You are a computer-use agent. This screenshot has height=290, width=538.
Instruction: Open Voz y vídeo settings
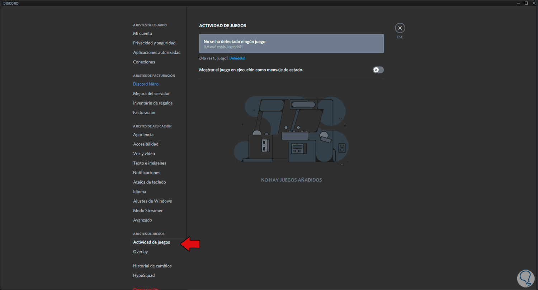144,154
